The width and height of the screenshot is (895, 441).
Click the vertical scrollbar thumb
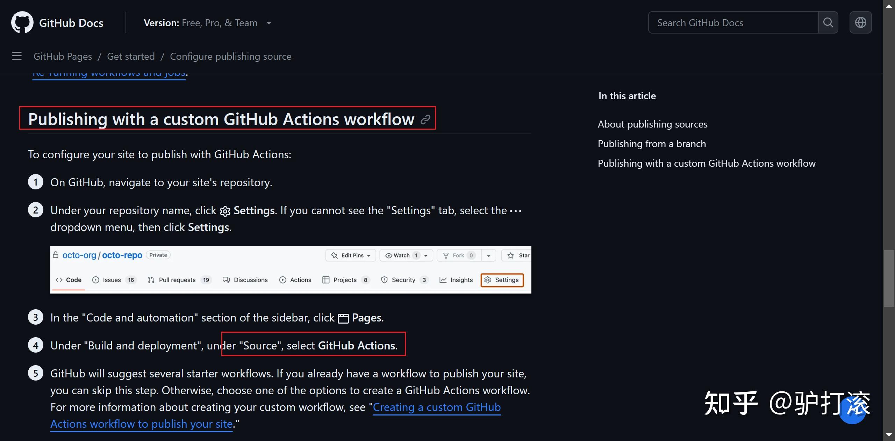click(889, 278)
